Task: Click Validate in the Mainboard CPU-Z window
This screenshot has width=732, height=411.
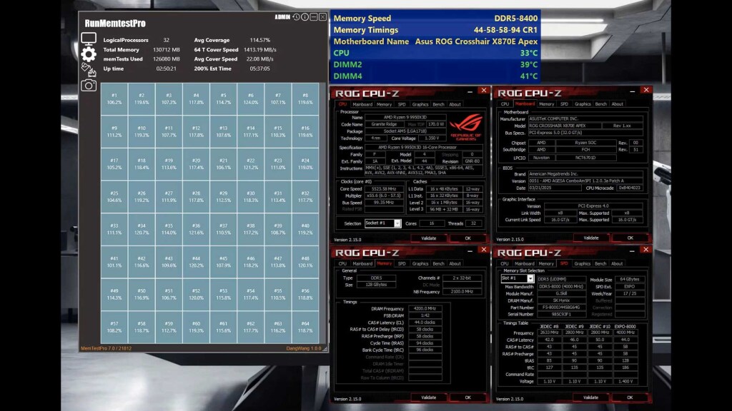Action: click(x=591, y=238)
